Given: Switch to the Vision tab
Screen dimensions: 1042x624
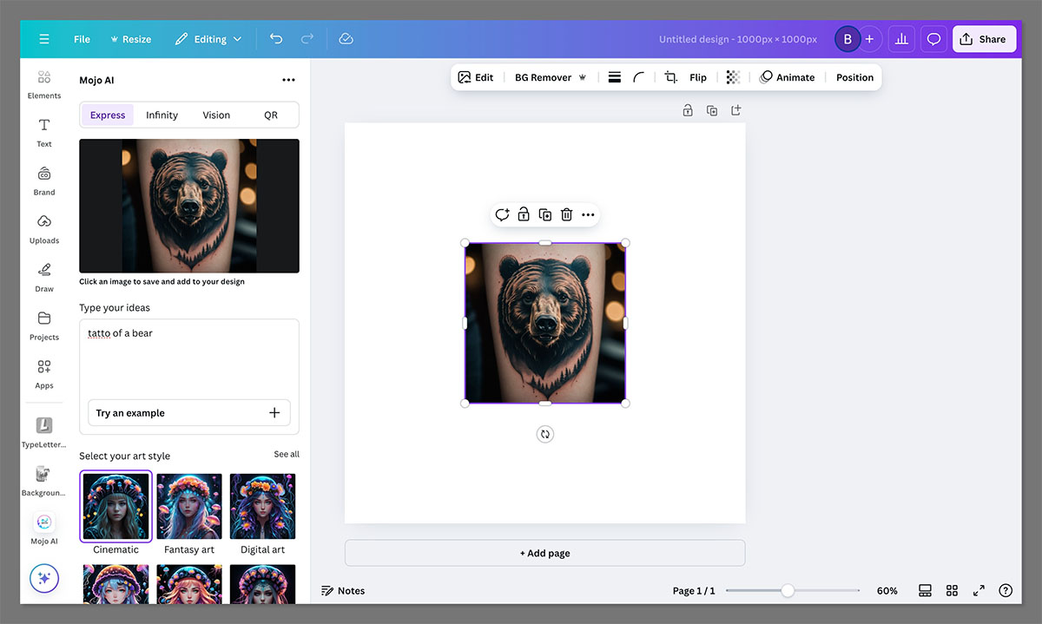Looking at the screenshot, I should coord(215,114).
